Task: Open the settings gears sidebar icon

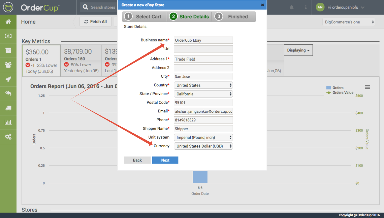Action: (x=8, y=137)
